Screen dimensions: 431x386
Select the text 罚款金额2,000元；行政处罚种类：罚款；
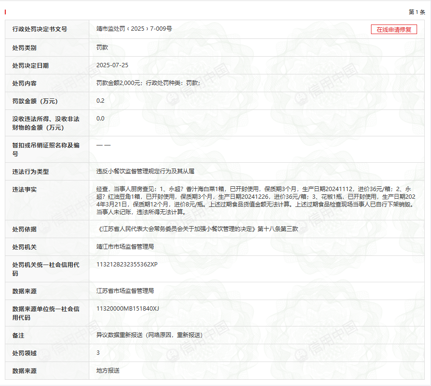[148, 83]
